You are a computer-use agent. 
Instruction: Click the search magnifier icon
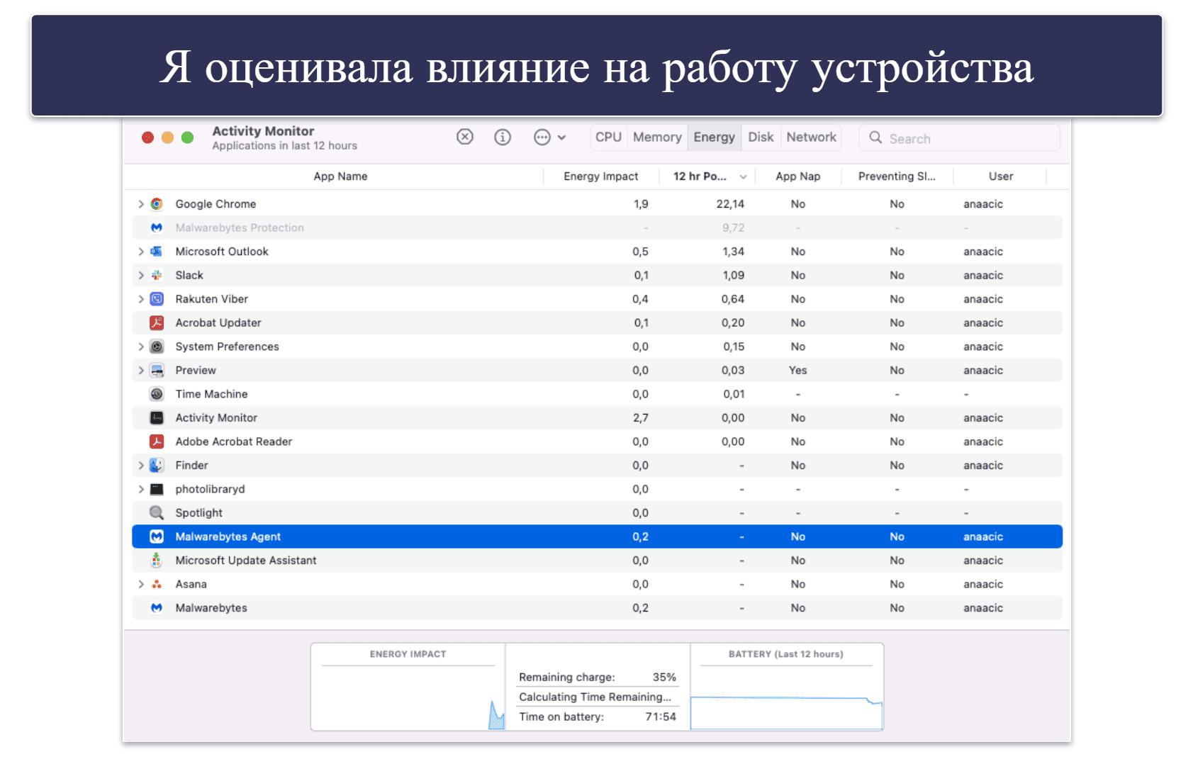click(x=875, y=137)
